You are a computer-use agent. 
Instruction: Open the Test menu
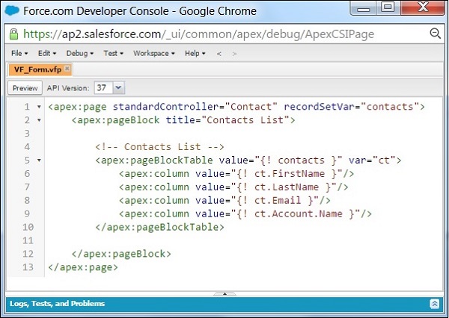[x=113, y=54]
